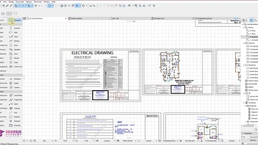This screenshot has width=258, height=145.
Task: Open the 1:100 scale dropdown
Action: pyautogui.click(x=94, y=141)
